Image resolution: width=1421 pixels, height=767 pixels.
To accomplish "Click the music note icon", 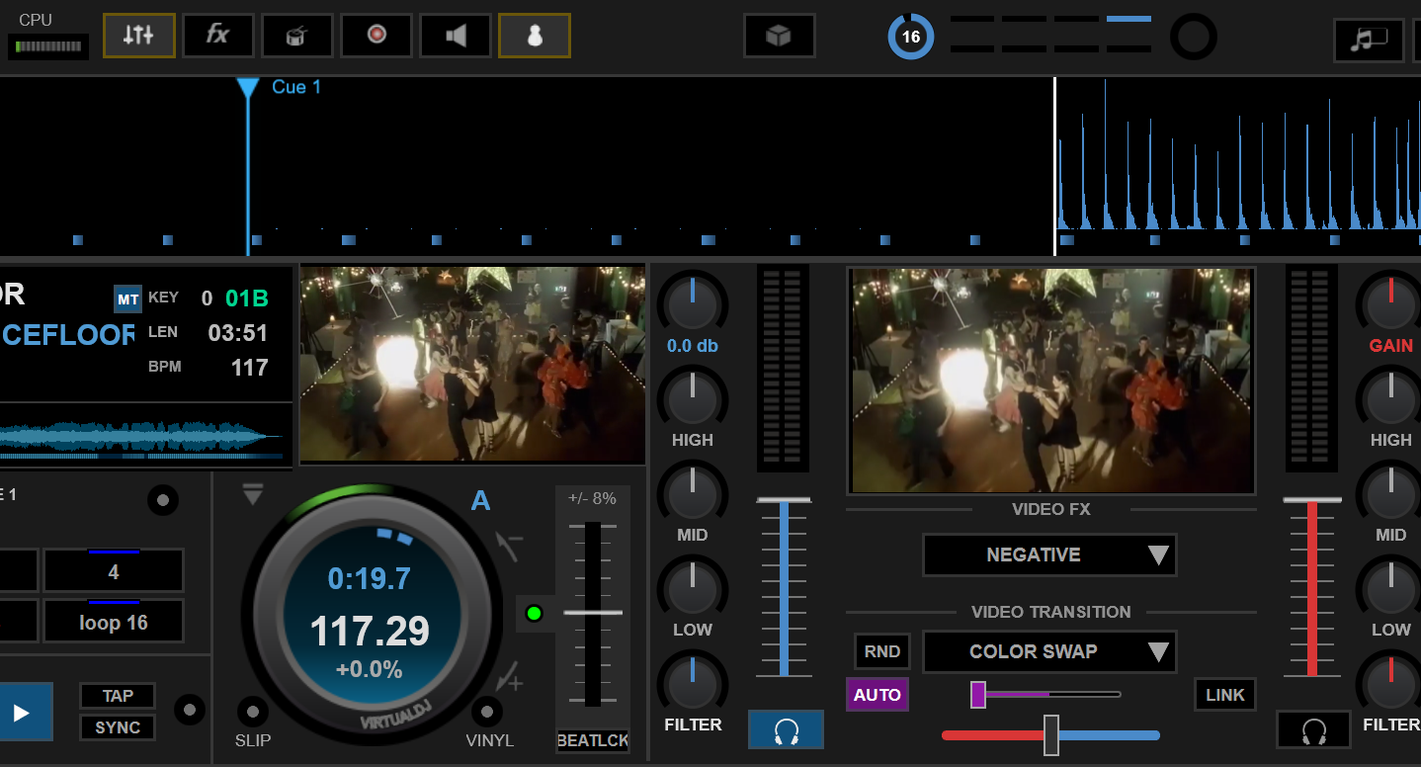I will click(x=1370, y=40).
